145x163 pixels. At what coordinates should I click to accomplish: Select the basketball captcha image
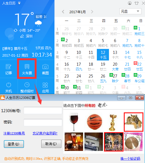94,122
